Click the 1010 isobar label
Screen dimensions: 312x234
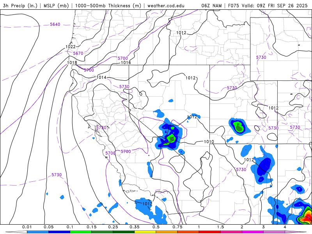click(209, 142)
